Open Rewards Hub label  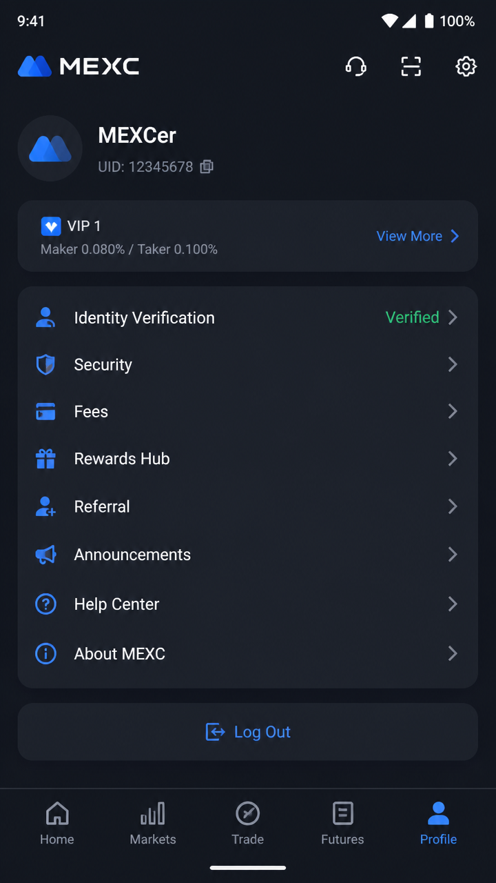[x=122, y=459]
